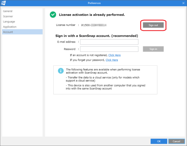Focus the Password input field
Screen dimensions: 187x146
109,49
